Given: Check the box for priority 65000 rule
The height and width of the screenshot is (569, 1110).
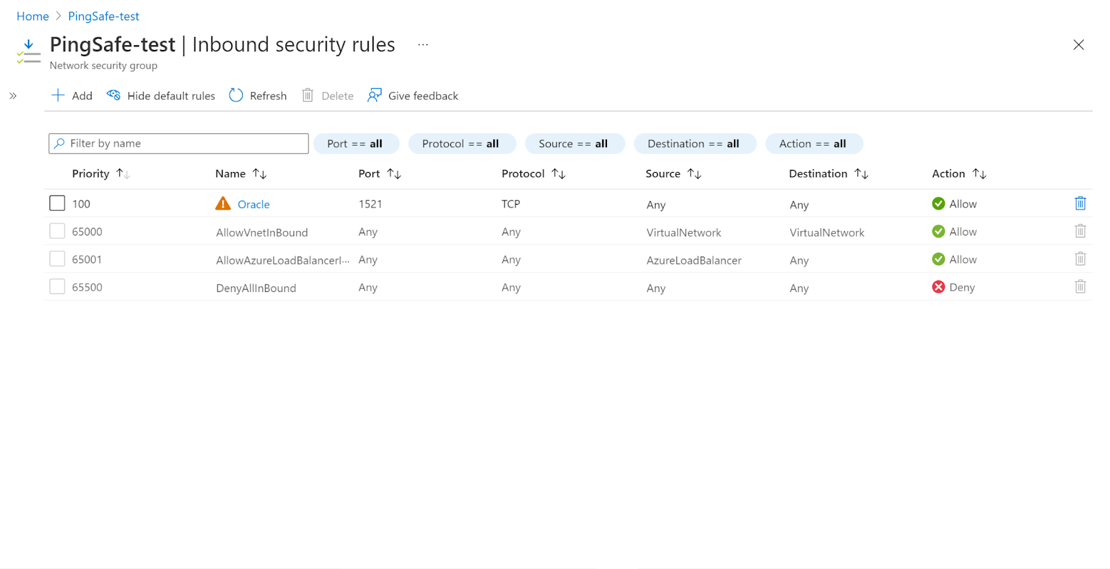Looking at the screenshot, I should (x=58, y=231).
